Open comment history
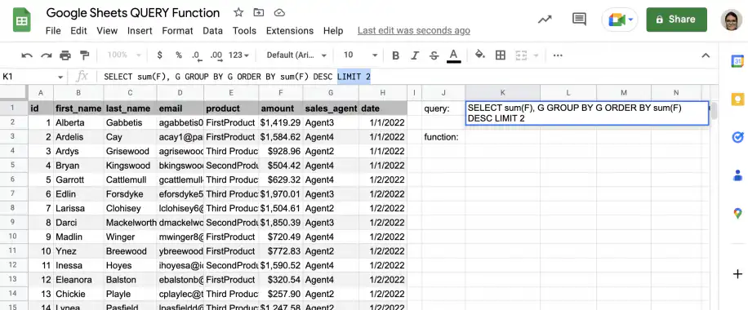 (x=579, y=20)
